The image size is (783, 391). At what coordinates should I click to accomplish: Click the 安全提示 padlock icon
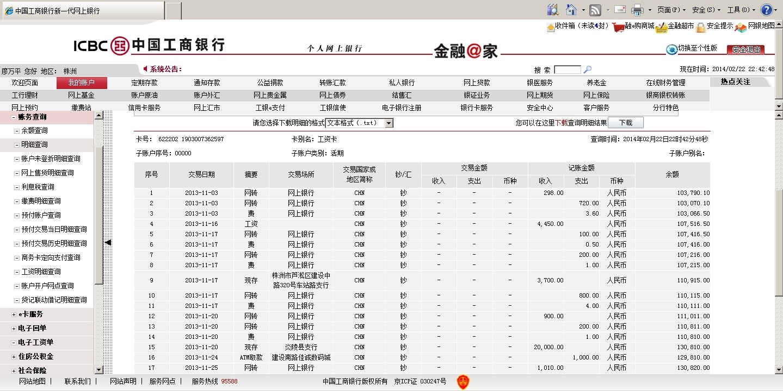[701, 27]
